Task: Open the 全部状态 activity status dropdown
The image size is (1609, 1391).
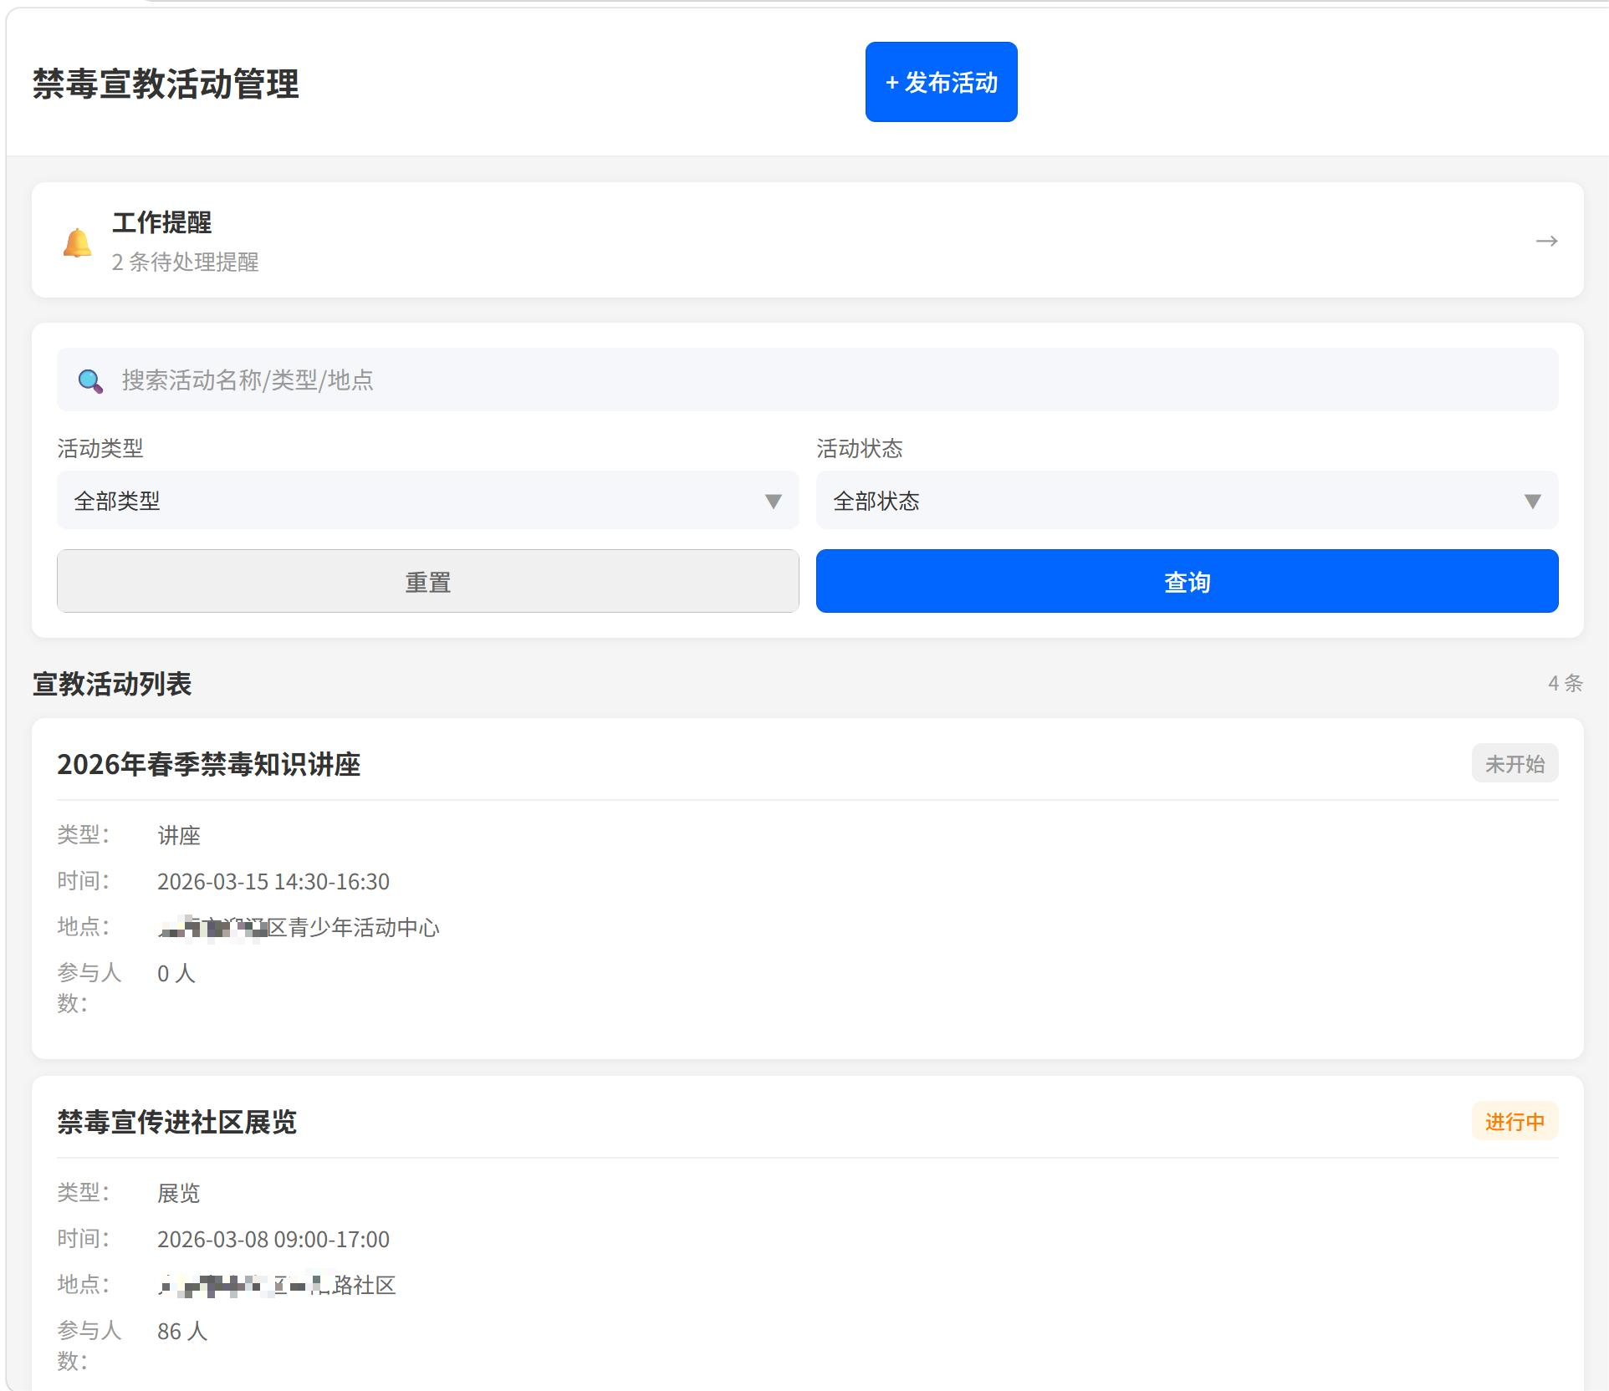Action: (x=1187, y=500)
